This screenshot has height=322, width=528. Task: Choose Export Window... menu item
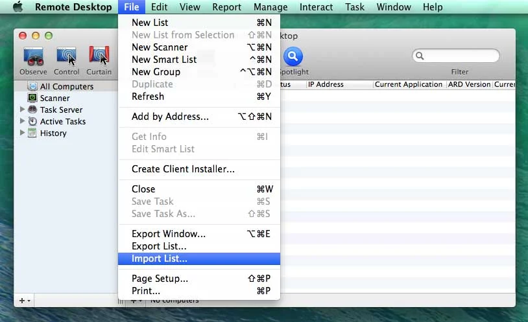pyautogui.click(x=169, y=234)
